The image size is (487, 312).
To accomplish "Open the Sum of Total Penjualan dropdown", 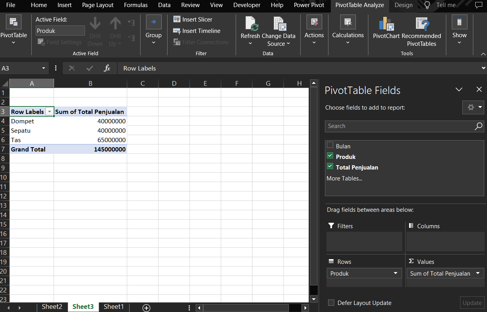I will tap(477, 273).
